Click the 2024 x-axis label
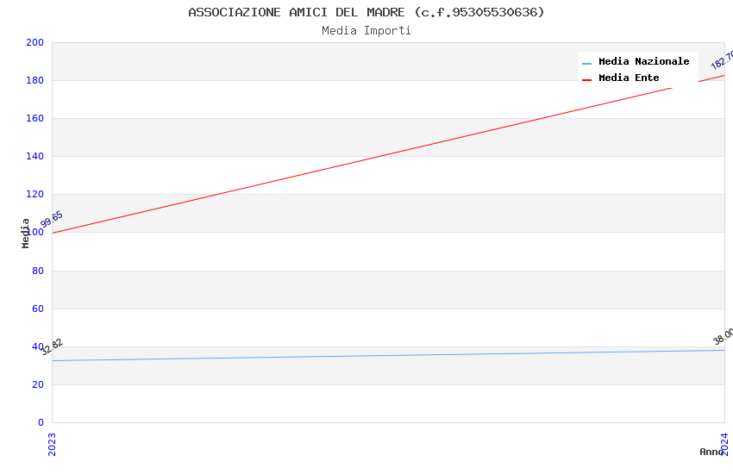 (x=724, y=444)
